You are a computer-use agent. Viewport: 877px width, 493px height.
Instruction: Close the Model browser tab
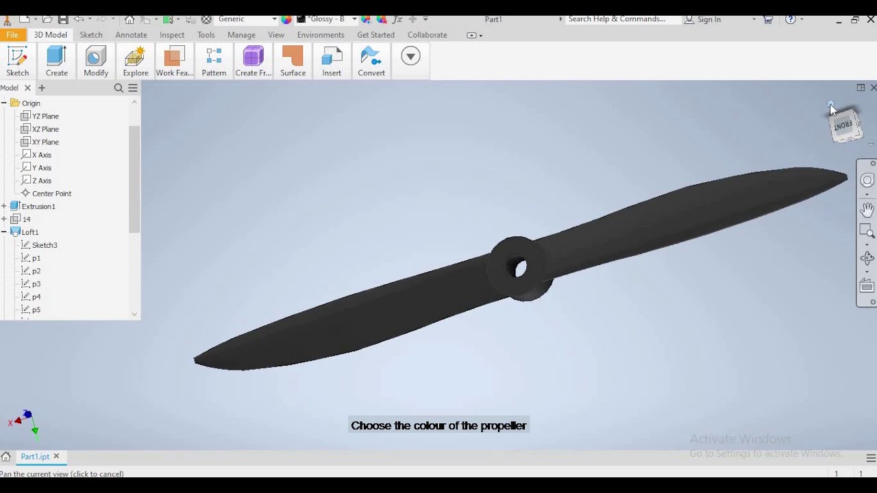click(x=27, y=88)
